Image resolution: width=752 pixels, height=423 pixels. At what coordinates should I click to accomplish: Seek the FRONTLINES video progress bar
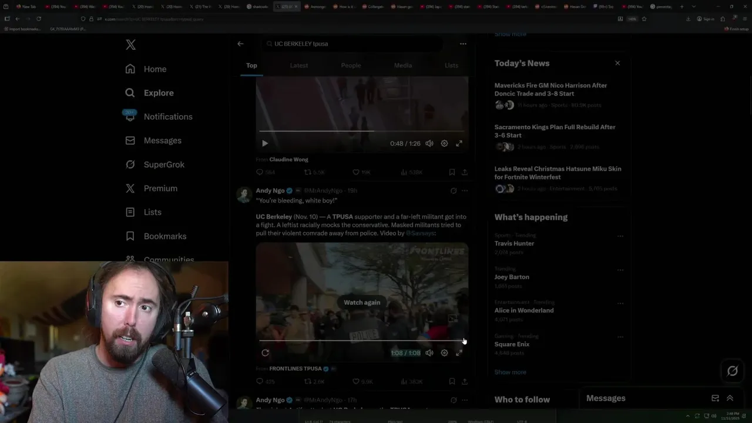[362, 341]
